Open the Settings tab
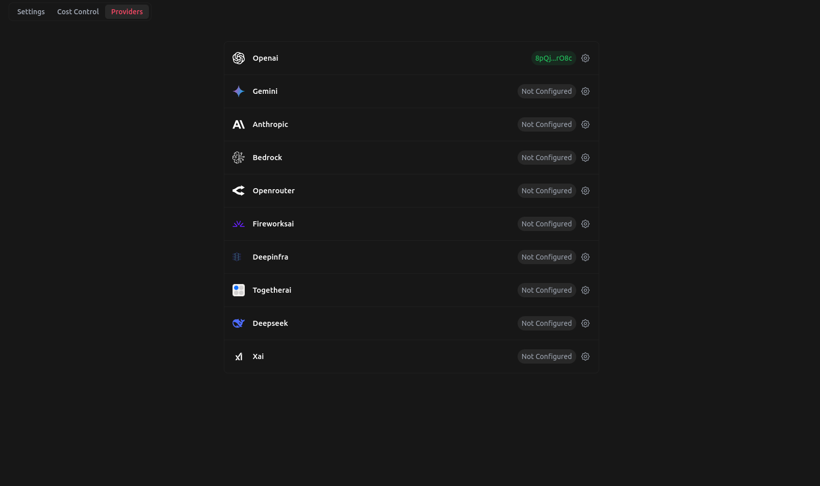Viewport: 820px width, 486px height. 31,12
